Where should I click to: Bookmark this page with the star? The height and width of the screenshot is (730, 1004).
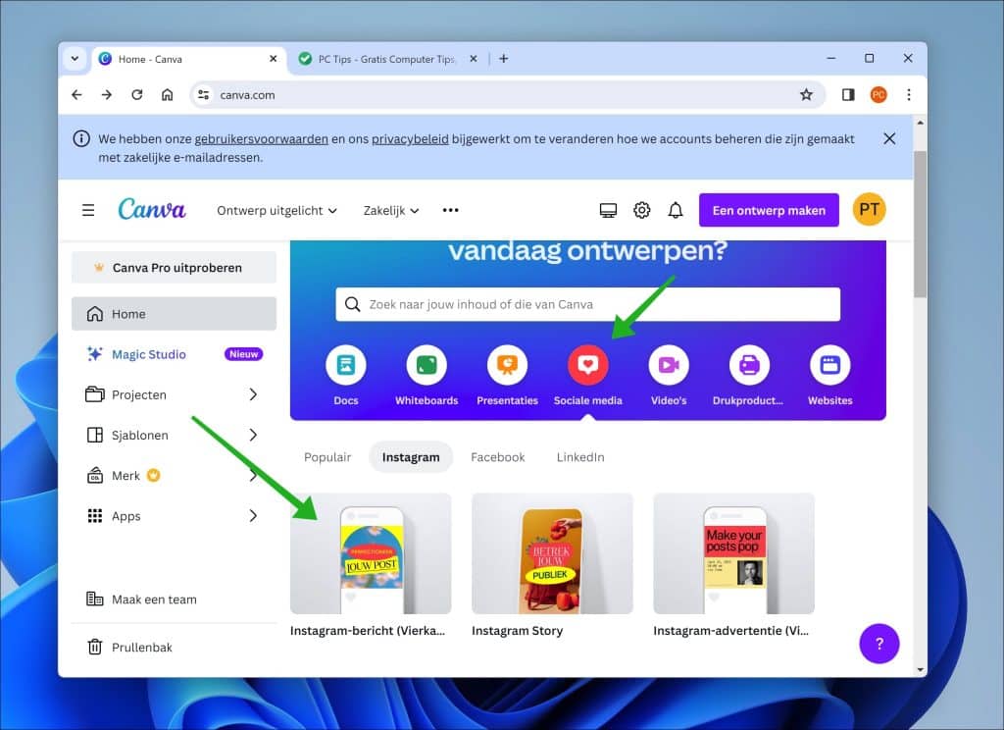pos(806,95)
